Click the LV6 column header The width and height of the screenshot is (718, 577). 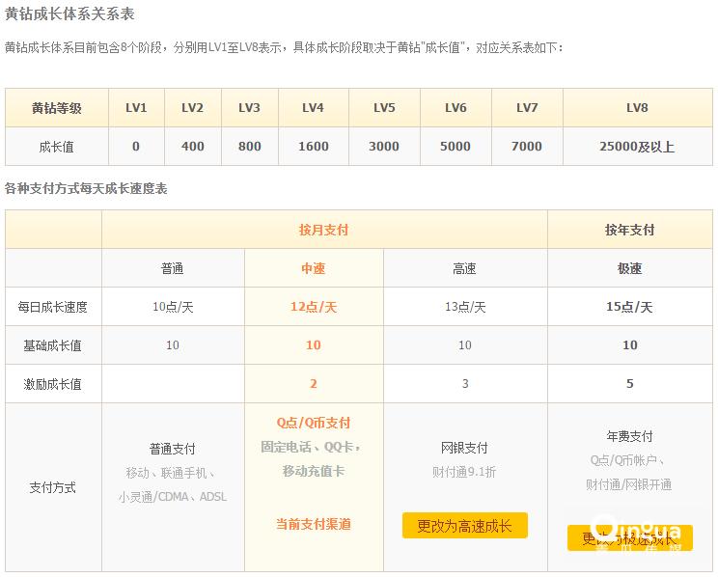click(x=456, y=108)
